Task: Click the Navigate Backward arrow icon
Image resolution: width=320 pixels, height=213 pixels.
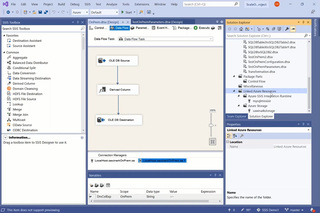Action: 8,12
